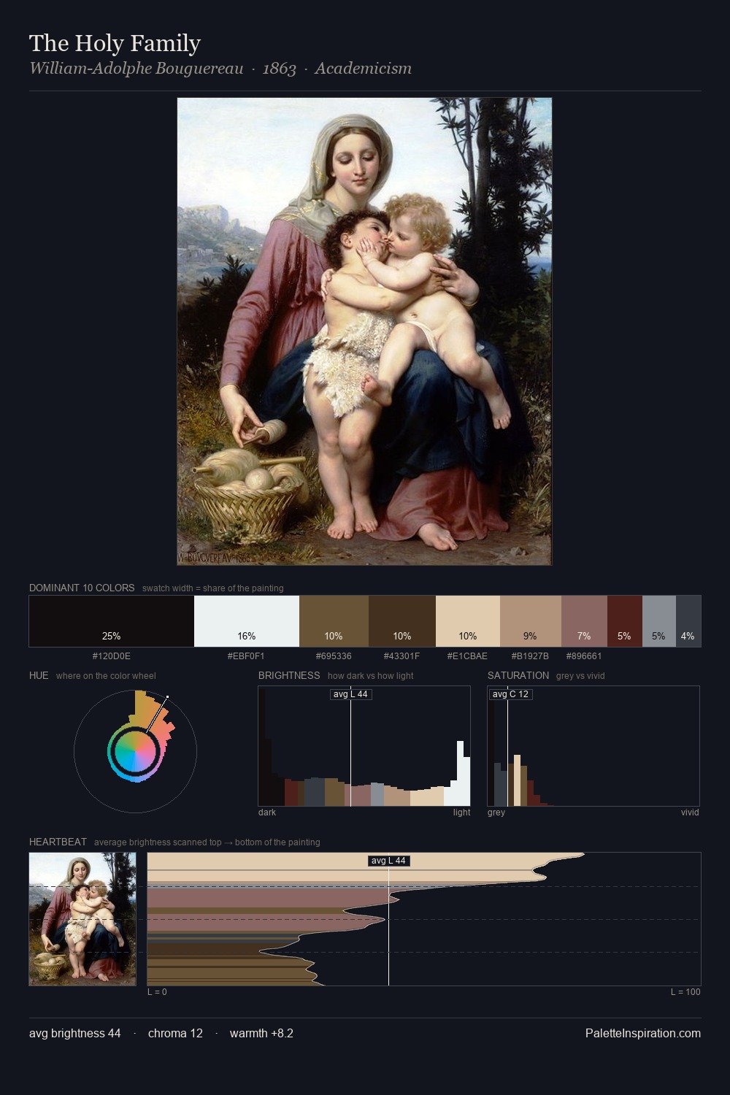The image size is (730, 1095).
Task: Click the 'light' axis label under brightness
Action: 461,812
